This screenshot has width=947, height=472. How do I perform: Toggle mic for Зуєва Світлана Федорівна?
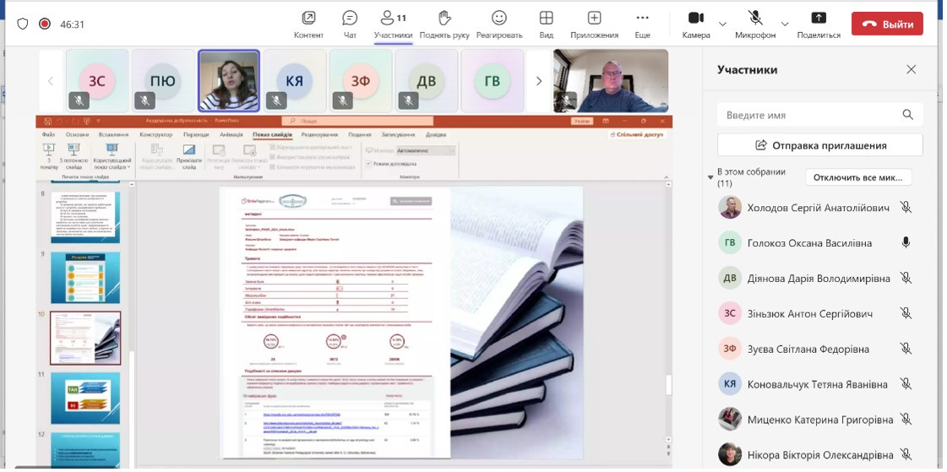pos(906,348)
